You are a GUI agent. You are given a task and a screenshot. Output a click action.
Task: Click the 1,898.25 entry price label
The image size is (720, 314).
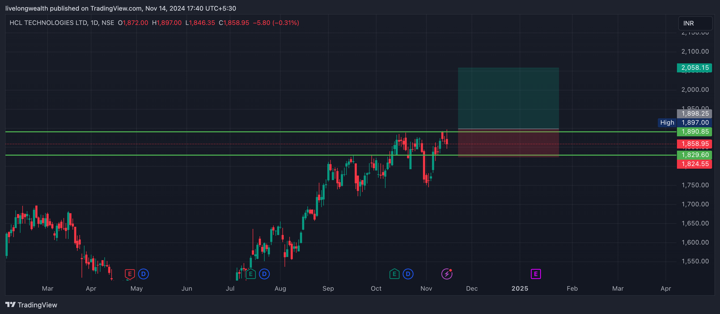pos(694,114)
